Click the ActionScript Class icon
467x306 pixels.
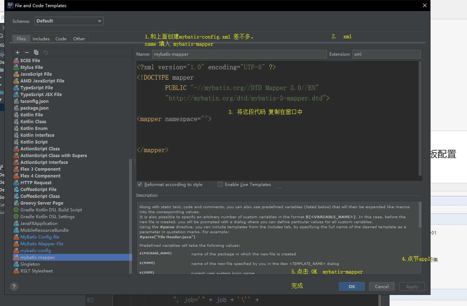point(16,149)
